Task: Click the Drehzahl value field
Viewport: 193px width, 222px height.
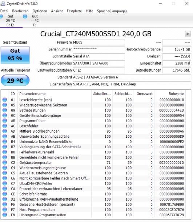Action: (x=177, y=56)
